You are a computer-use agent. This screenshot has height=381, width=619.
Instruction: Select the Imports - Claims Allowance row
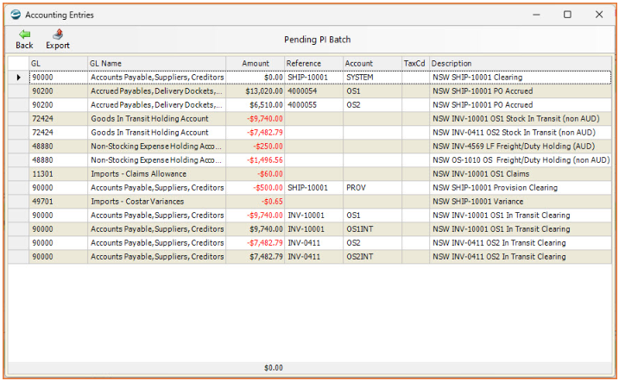coord(310,174)
